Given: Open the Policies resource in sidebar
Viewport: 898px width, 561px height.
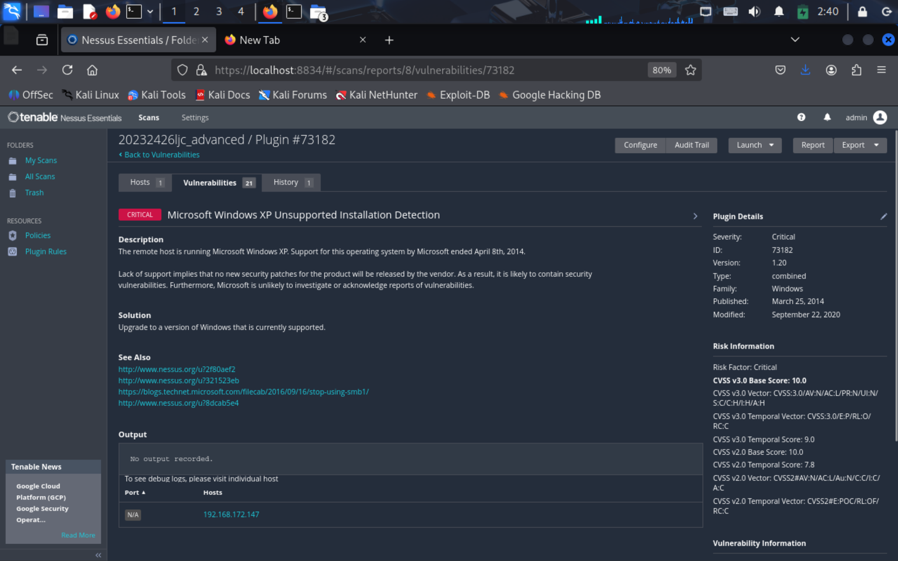Looking at the screenshot, I should (37, 235).
